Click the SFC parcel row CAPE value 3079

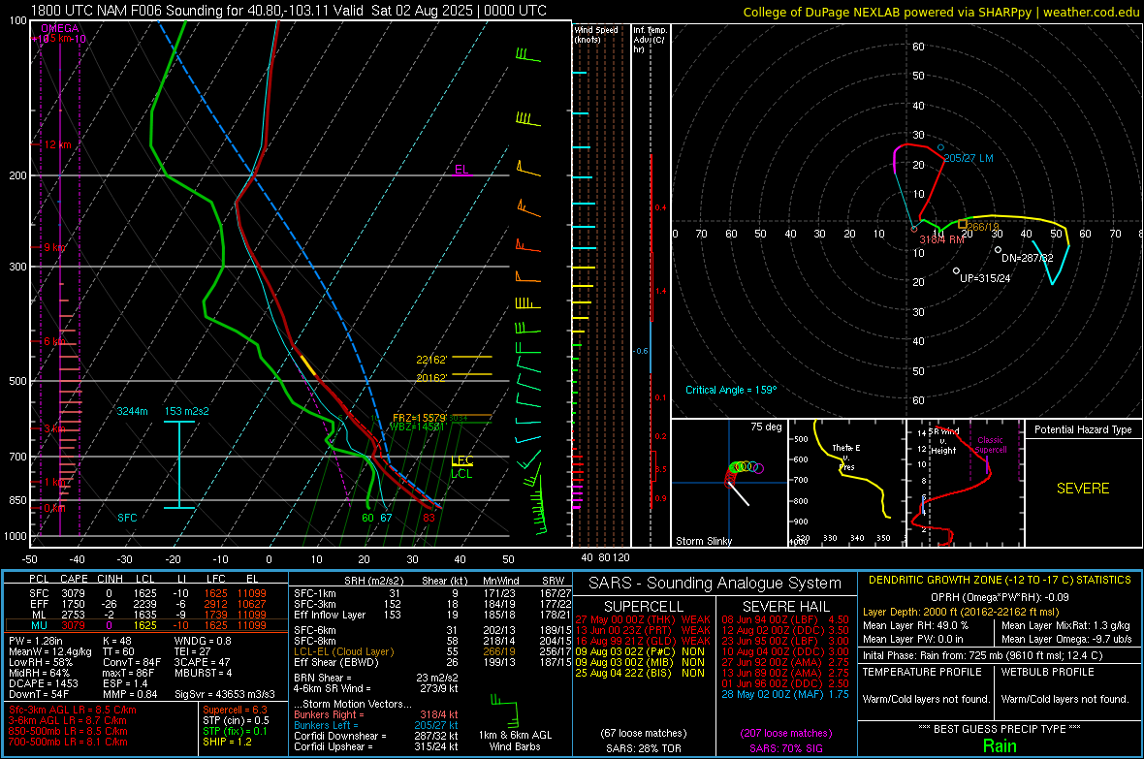pos(73,593)
